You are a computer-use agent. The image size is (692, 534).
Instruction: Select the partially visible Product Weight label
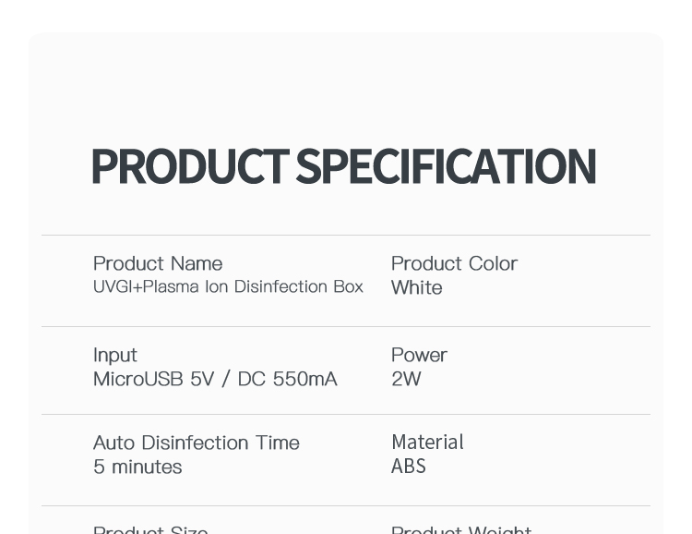pyautogui.click(x=461, y=529)
